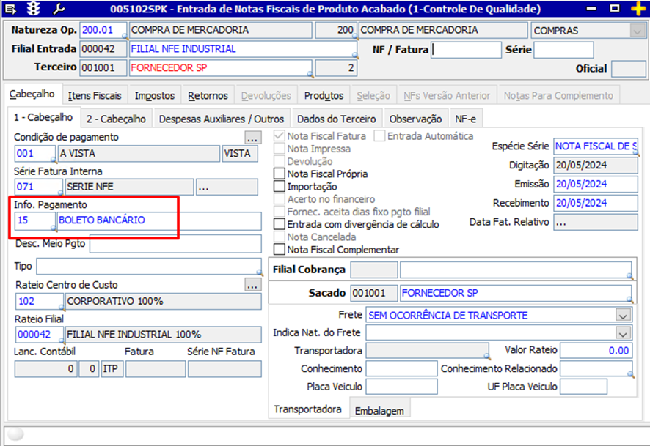Open lookup on Tipo field
Image resolution: width=650 pixels, height=446 pixels.
[x=260, y=272]
